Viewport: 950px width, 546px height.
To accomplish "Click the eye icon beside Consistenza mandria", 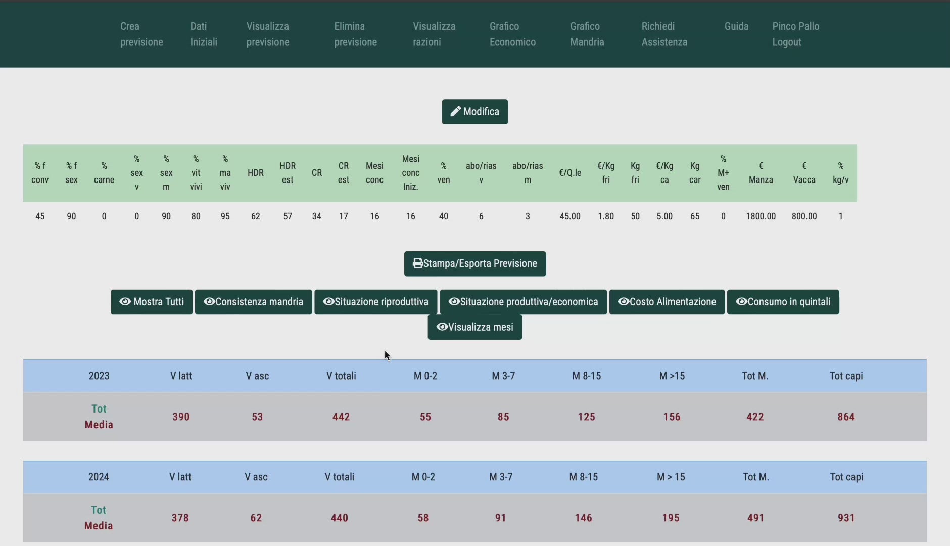I will [x=209, y=302].
